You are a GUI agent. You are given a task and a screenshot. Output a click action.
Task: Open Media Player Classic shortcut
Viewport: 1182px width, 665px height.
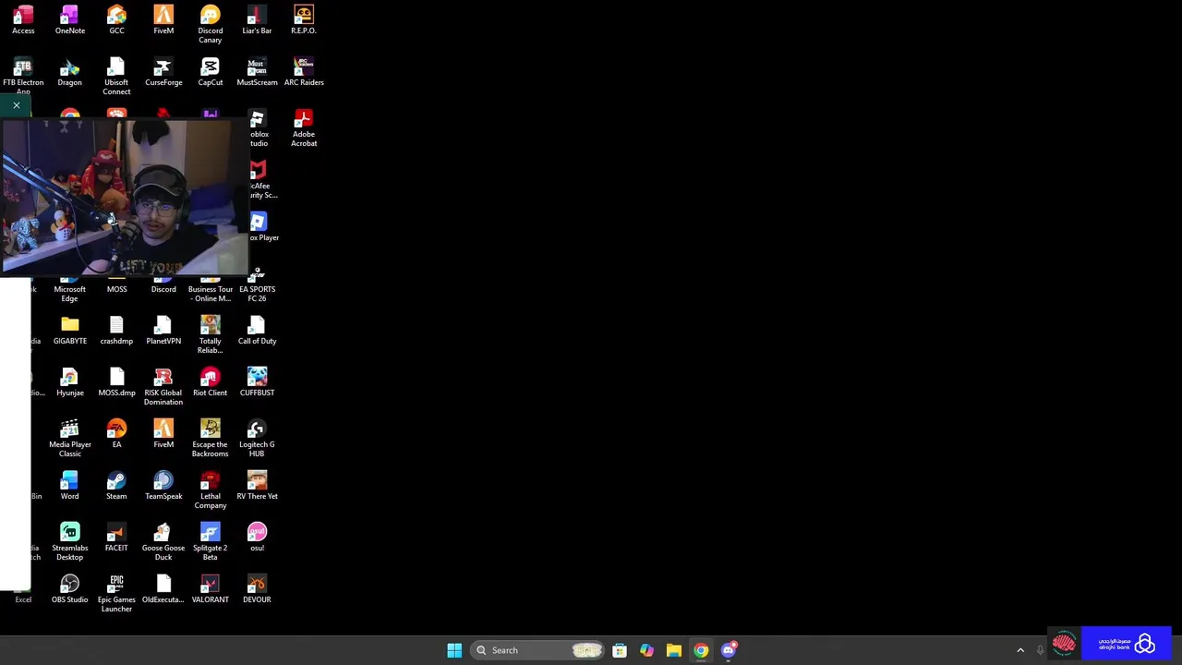70,438
